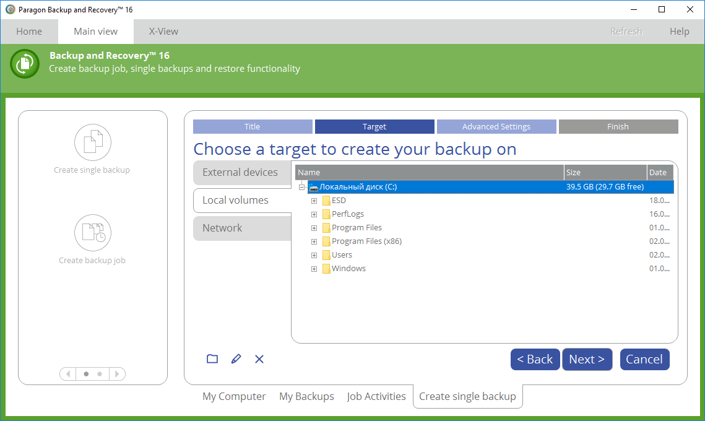Maximize the Paragon window
This screenshot has width=705, height=421.
click(x=662, y=9)
